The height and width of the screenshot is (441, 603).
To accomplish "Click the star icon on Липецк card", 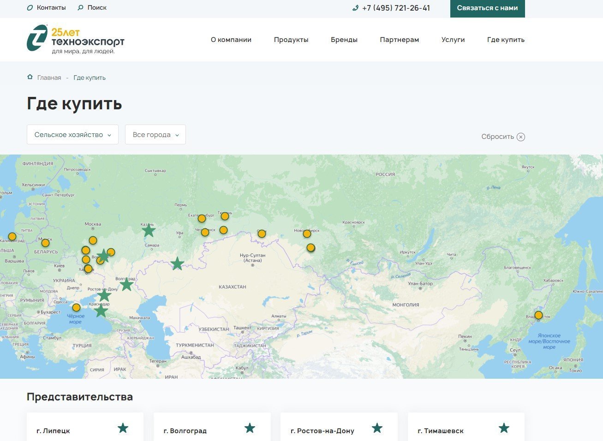I will point(123,428).
